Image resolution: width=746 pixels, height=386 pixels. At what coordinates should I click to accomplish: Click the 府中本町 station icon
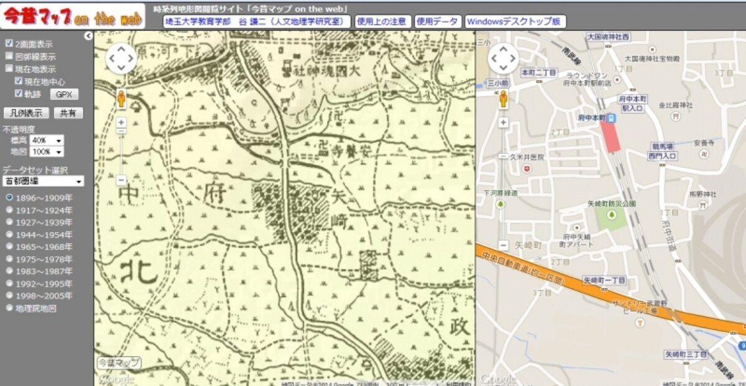point(611,117)
